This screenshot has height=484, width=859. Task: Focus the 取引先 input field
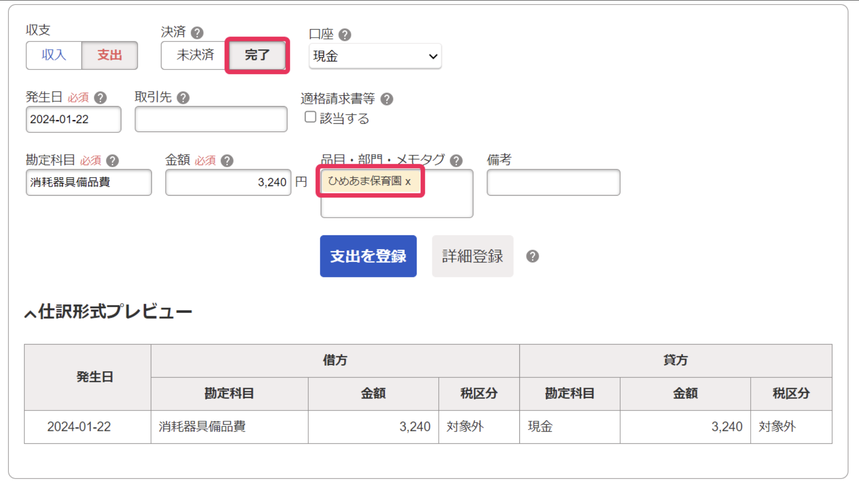point(211,120)
